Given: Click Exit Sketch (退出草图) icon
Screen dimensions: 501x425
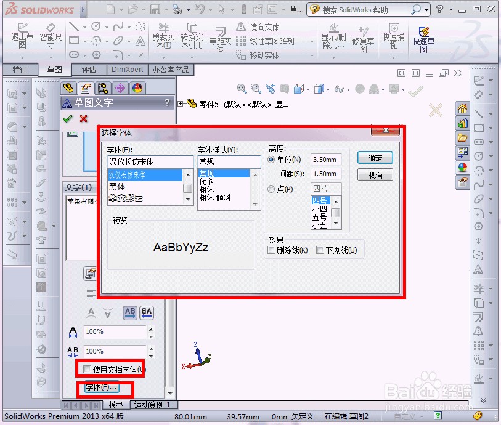Looking at the screenshot, I should (x=22, y=36).
